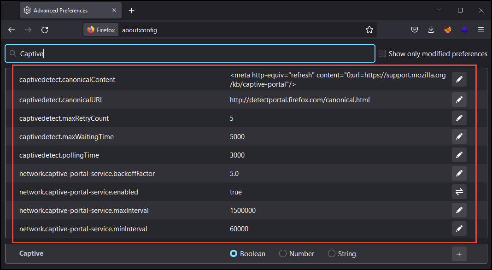
Task: Edit captive-portal-service.maxInterval pencil button
Action: click(459, 210)
